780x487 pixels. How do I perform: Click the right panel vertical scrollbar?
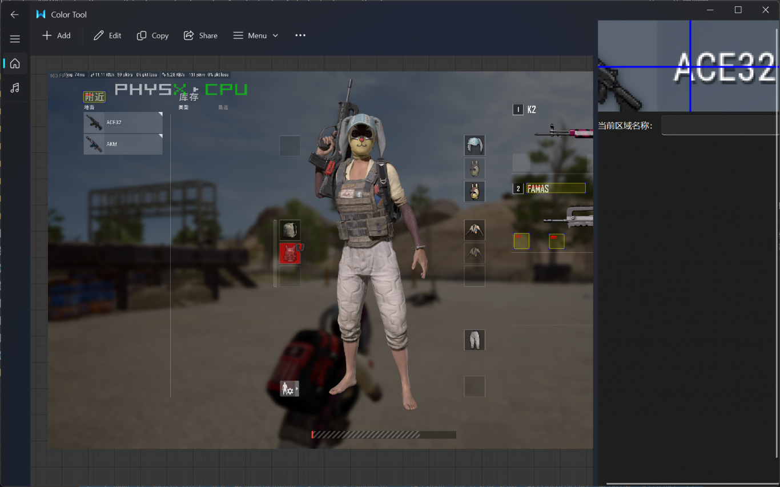[x=777, y=243]
